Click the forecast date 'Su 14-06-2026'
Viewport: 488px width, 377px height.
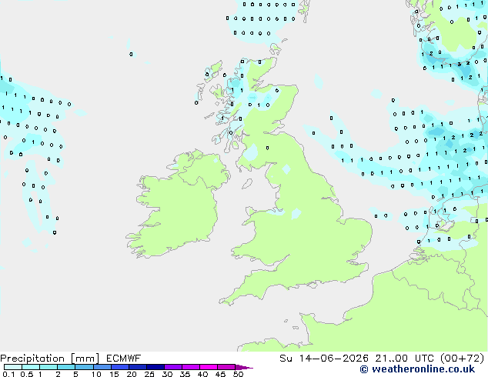click(324, 359)
